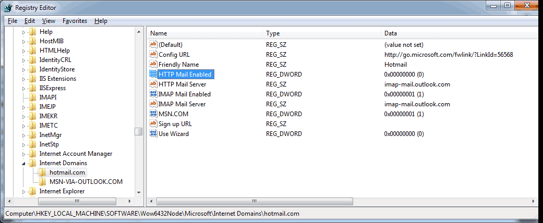Select the MSN-VIA-OUTLOOK.COM key
Viewport: 543px width, 223px height.
(86, 181)
